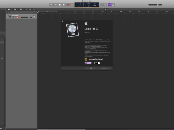
Task: Close the About Logic Pro X dialog
Action: pos(62,21)
